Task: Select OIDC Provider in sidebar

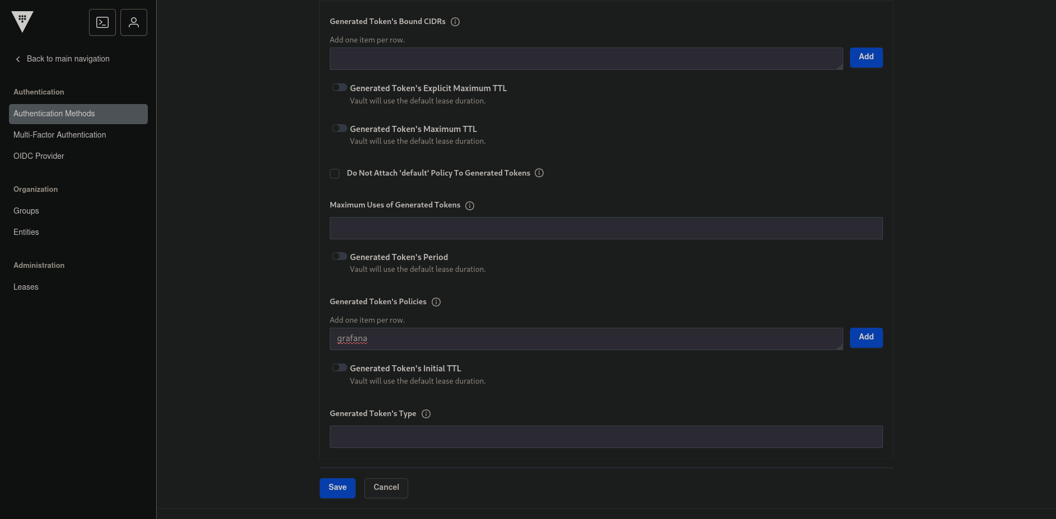Action: pyautogui.click(x=39, y=156)
